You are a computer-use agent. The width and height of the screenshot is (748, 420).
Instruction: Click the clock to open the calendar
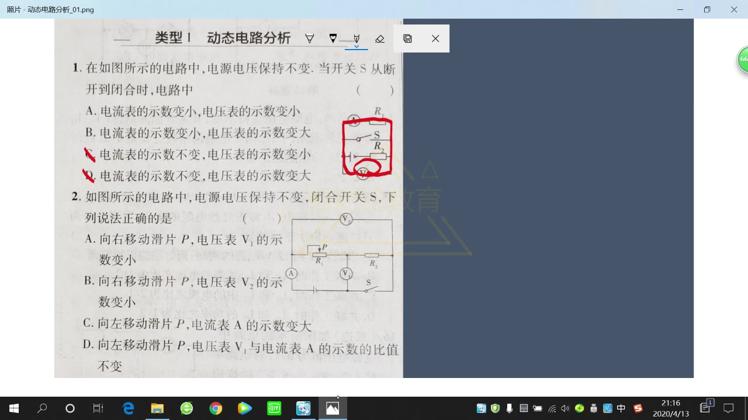[671, 408]
